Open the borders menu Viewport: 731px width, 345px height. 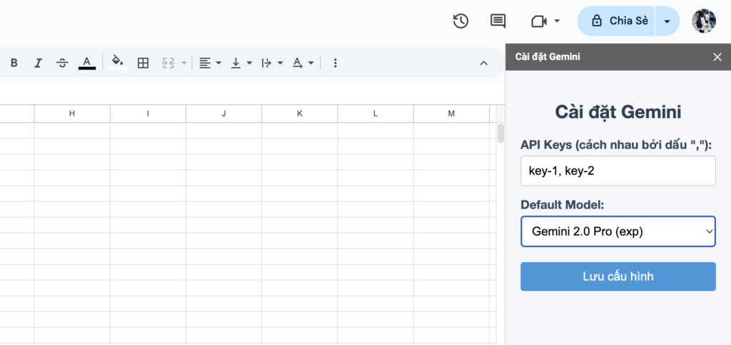143,63
